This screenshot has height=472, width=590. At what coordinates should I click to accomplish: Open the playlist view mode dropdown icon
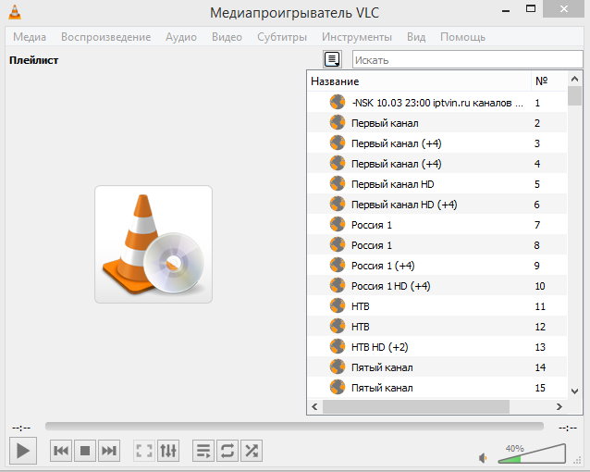(x=332, y=59)
